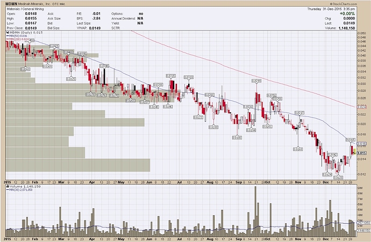371x242 pixels.
Task: Click the Ask Size label
Action: (54, 18)
